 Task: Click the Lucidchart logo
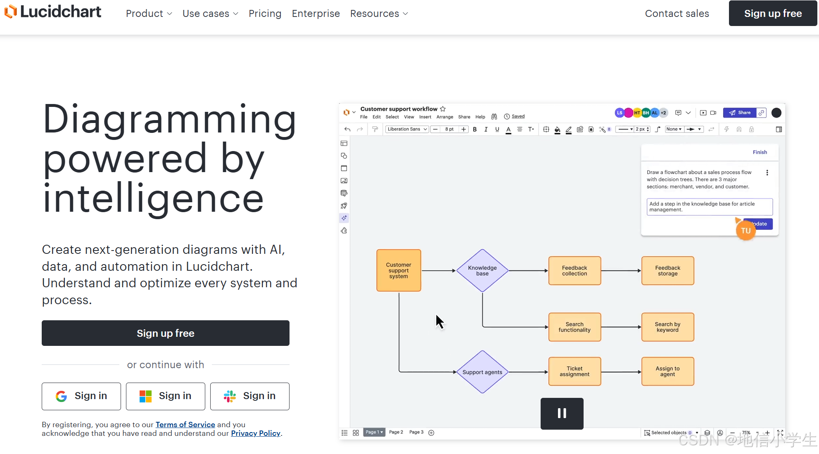(53, 12)
